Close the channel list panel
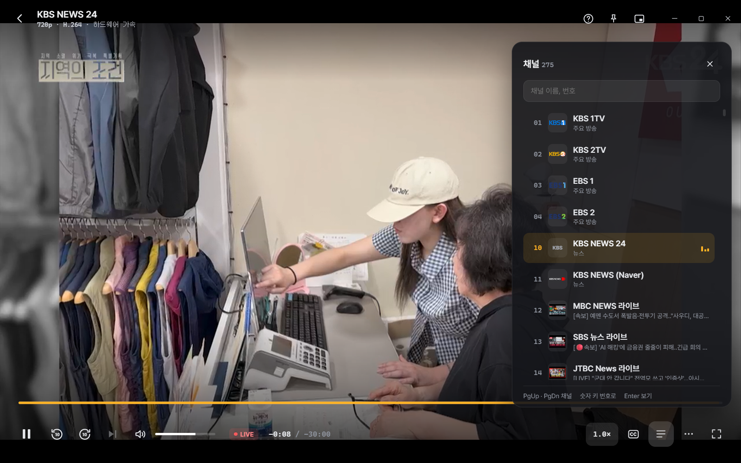Viewport: 741px width, 463px height. tap(710, 64)
